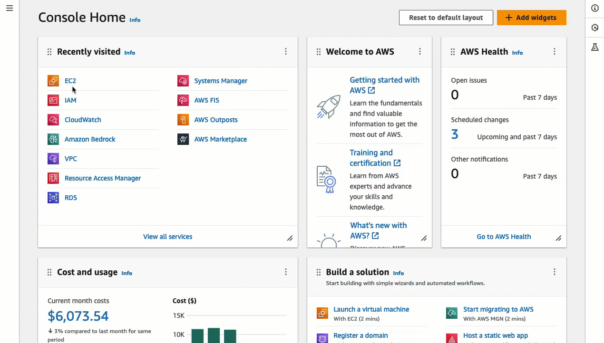Open the AWS Health widget options menu
The image size is (604, 343).
tap(555, 51)
